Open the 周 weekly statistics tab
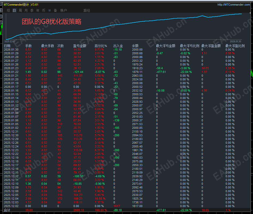This screenshot has height=214, width=253. click(x=20, y=10)
